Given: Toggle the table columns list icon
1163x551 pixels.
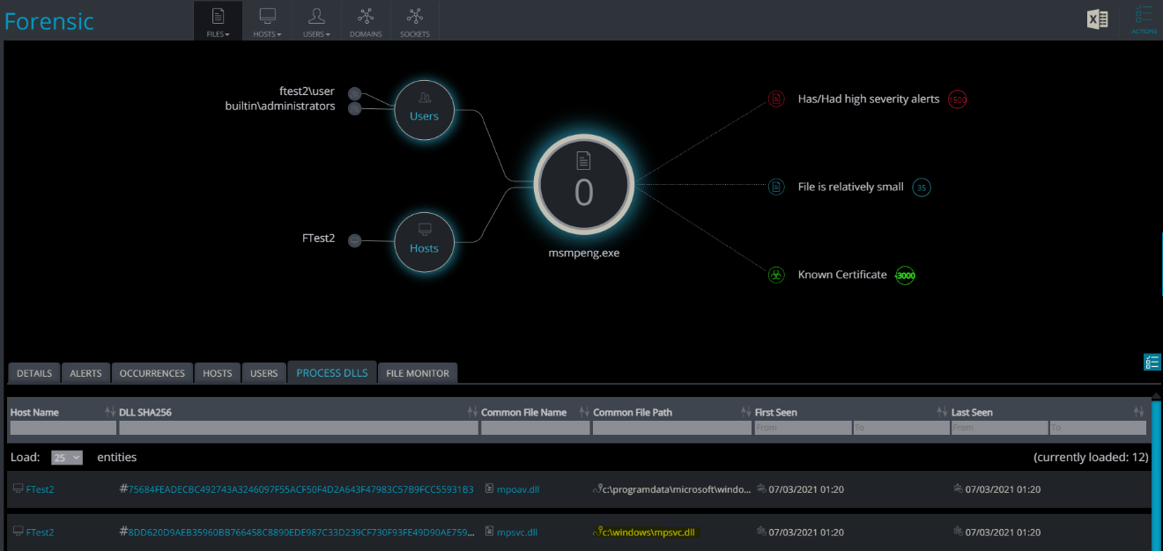Looking at the screenshot, I should (x=1152, y=362).
